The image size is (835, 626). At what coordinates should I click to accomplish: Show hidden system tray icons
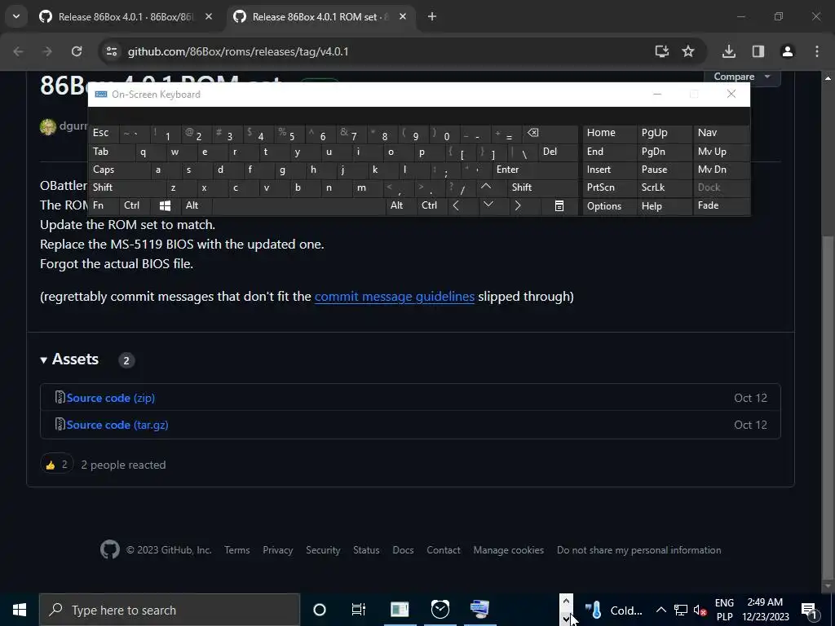click(x=660, y=610)
